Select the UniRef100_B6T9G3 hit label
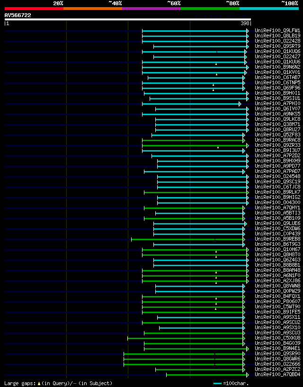Screen dimensions: 303x387 coord(277,244)
